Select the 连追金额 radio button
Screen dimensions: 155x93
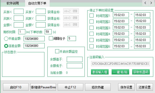pyautogui.click(x=6, y=46)
